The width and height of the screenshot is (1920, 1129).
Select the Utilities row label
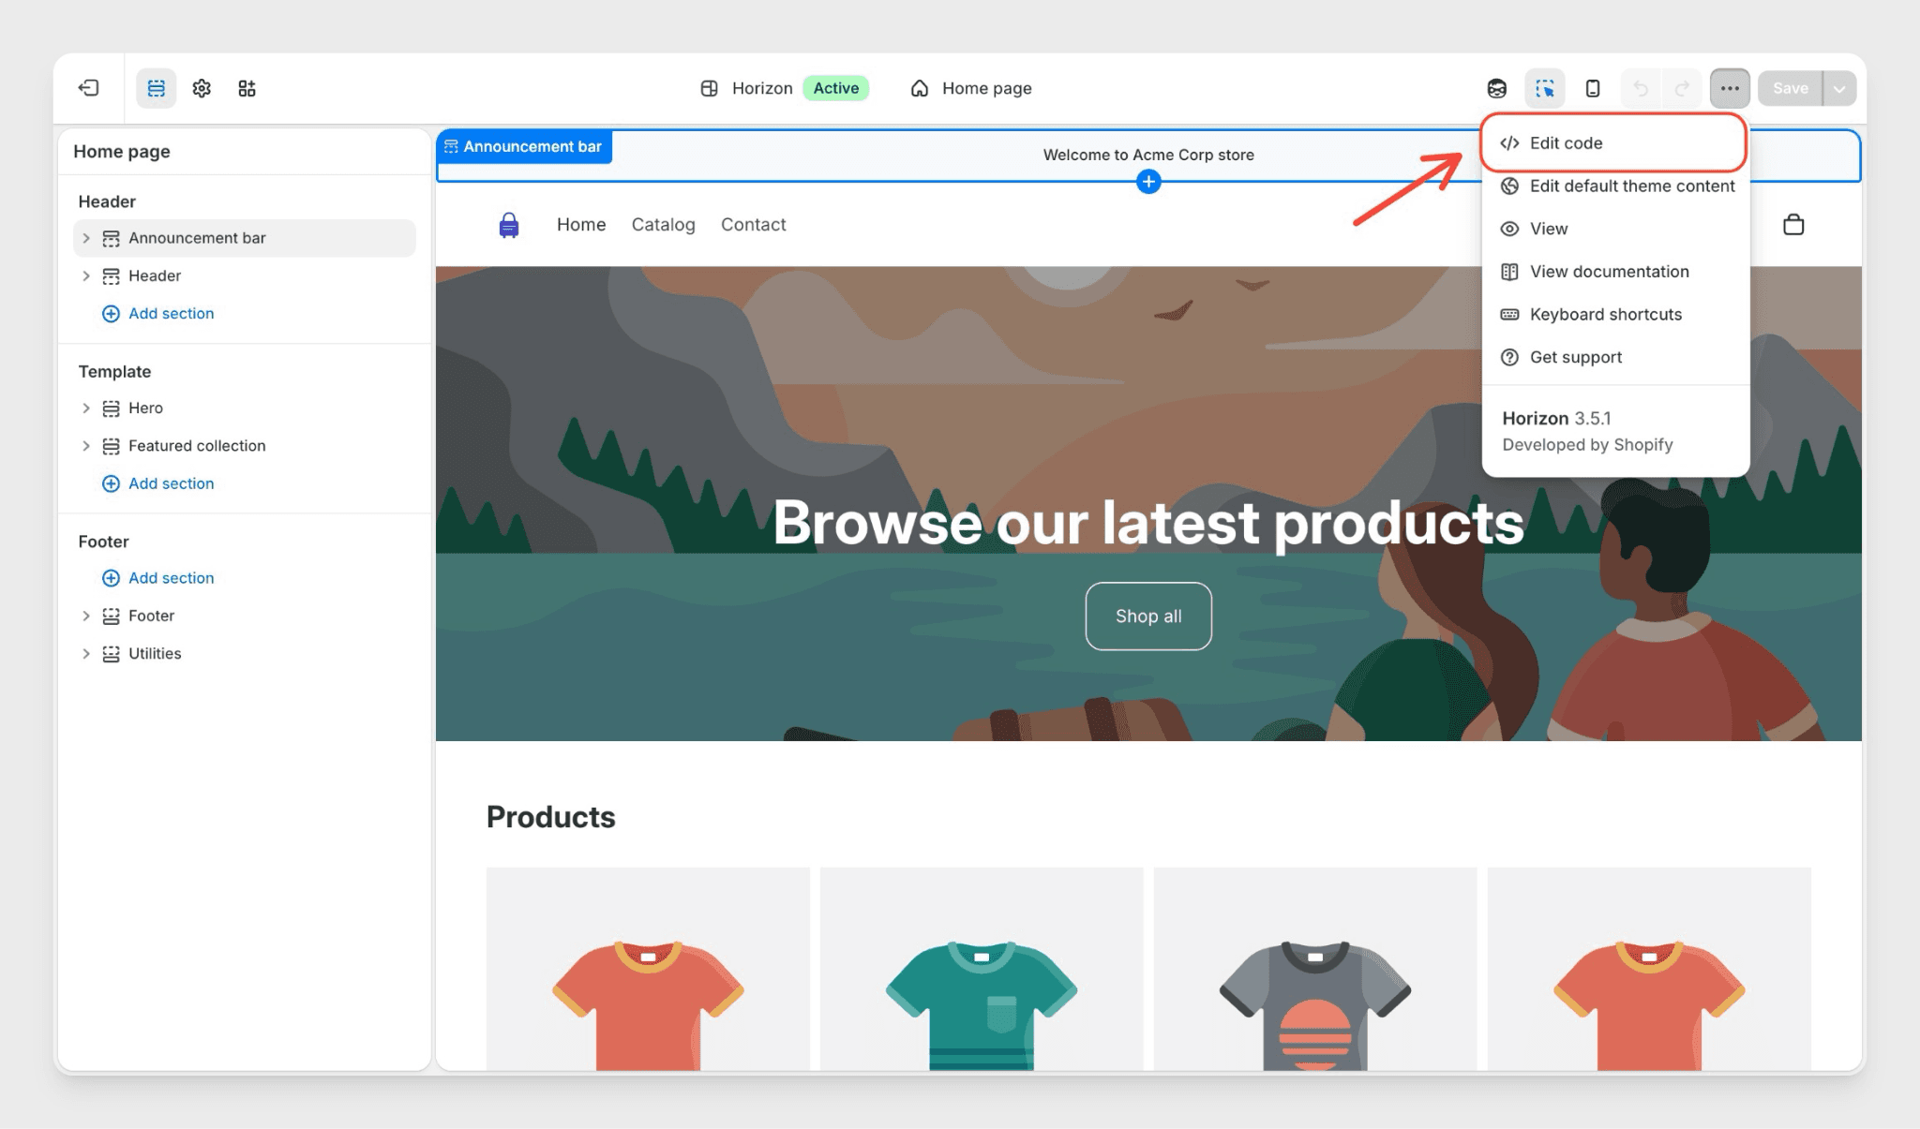click(155, 654)
